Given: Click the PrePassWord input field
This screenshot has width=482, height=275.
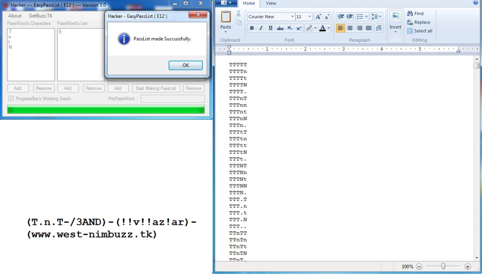Looking at the screenshot, I should pos(172,99).
